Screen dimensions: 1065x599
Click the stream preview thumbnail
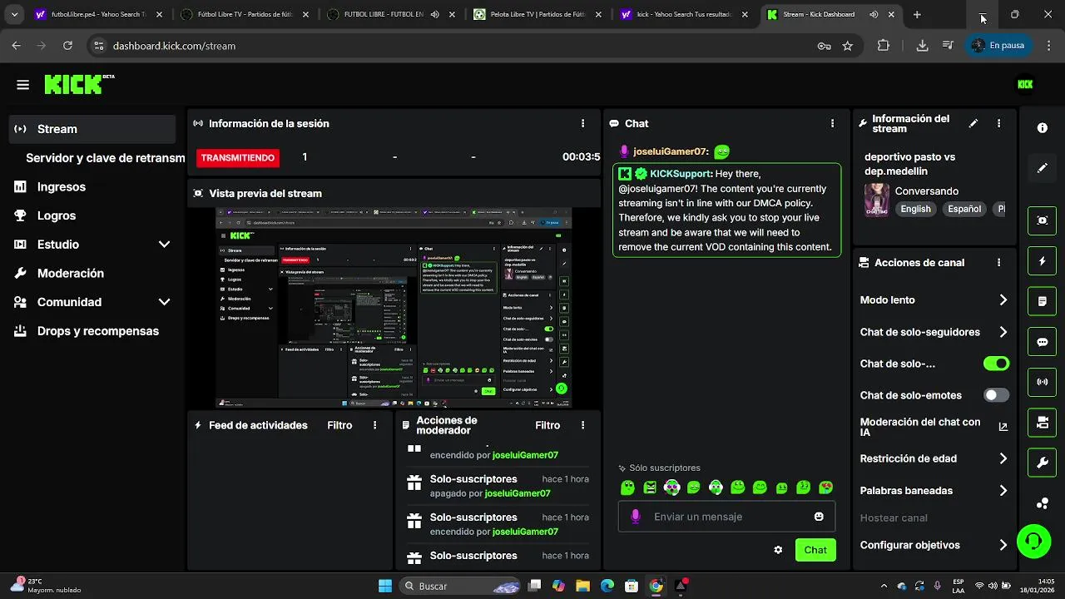coord(394,307)
